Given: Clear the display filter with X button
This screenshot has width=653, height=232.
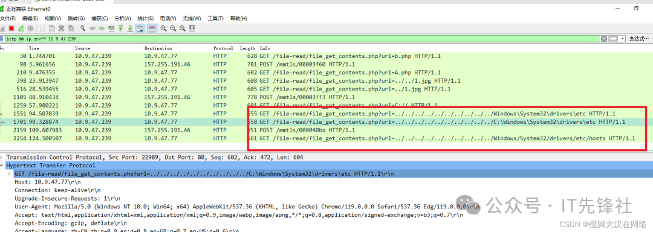Looking at the screenshot, I should tap(604, 39).
